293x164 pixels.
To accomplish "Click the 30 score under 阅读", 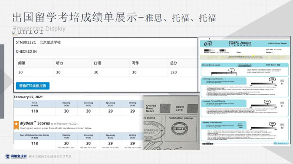I will (20, 72).
